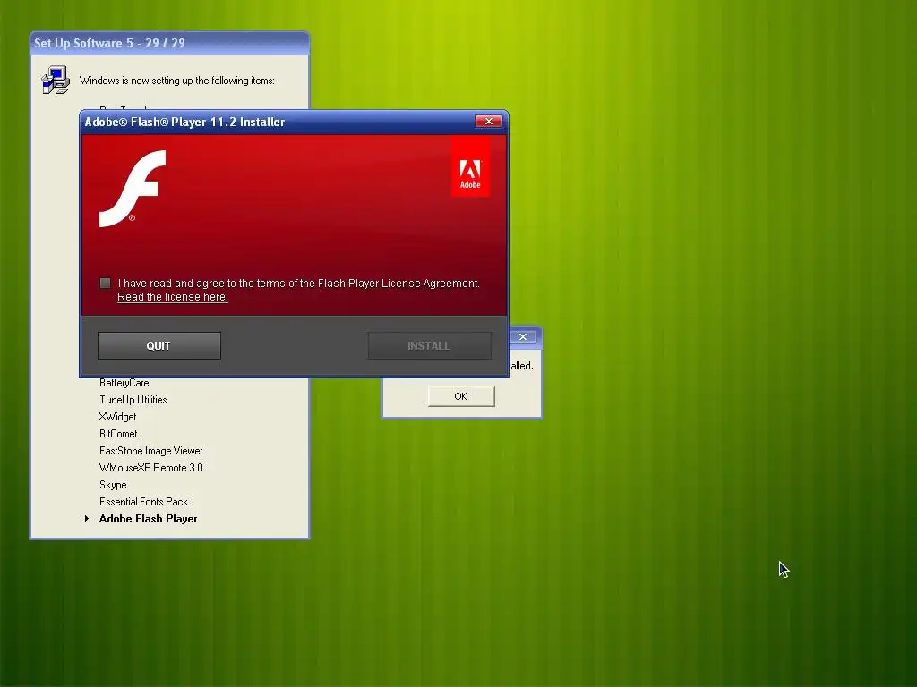917x687 pixels.
Task: Select 'Skype' in the setup list
Action: [113, 485]
